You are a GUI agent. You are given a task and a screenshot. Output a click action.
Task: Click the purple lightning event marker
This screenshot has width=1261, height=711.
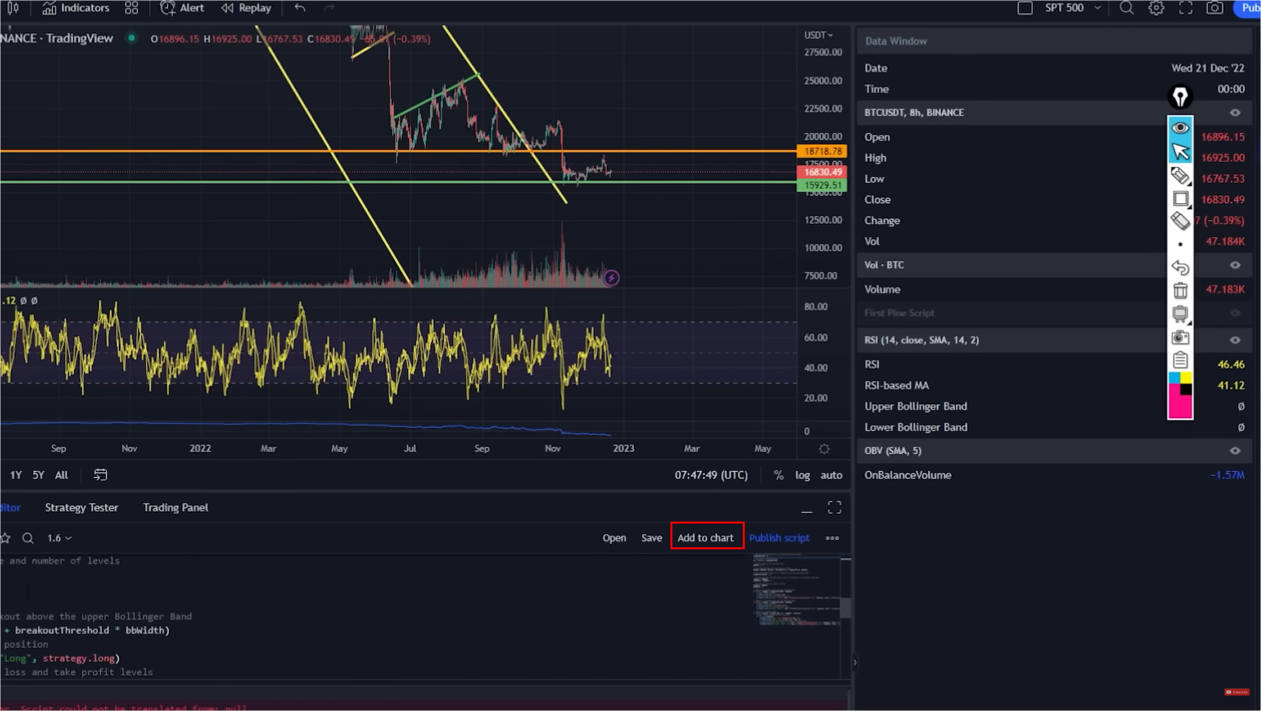611,278
